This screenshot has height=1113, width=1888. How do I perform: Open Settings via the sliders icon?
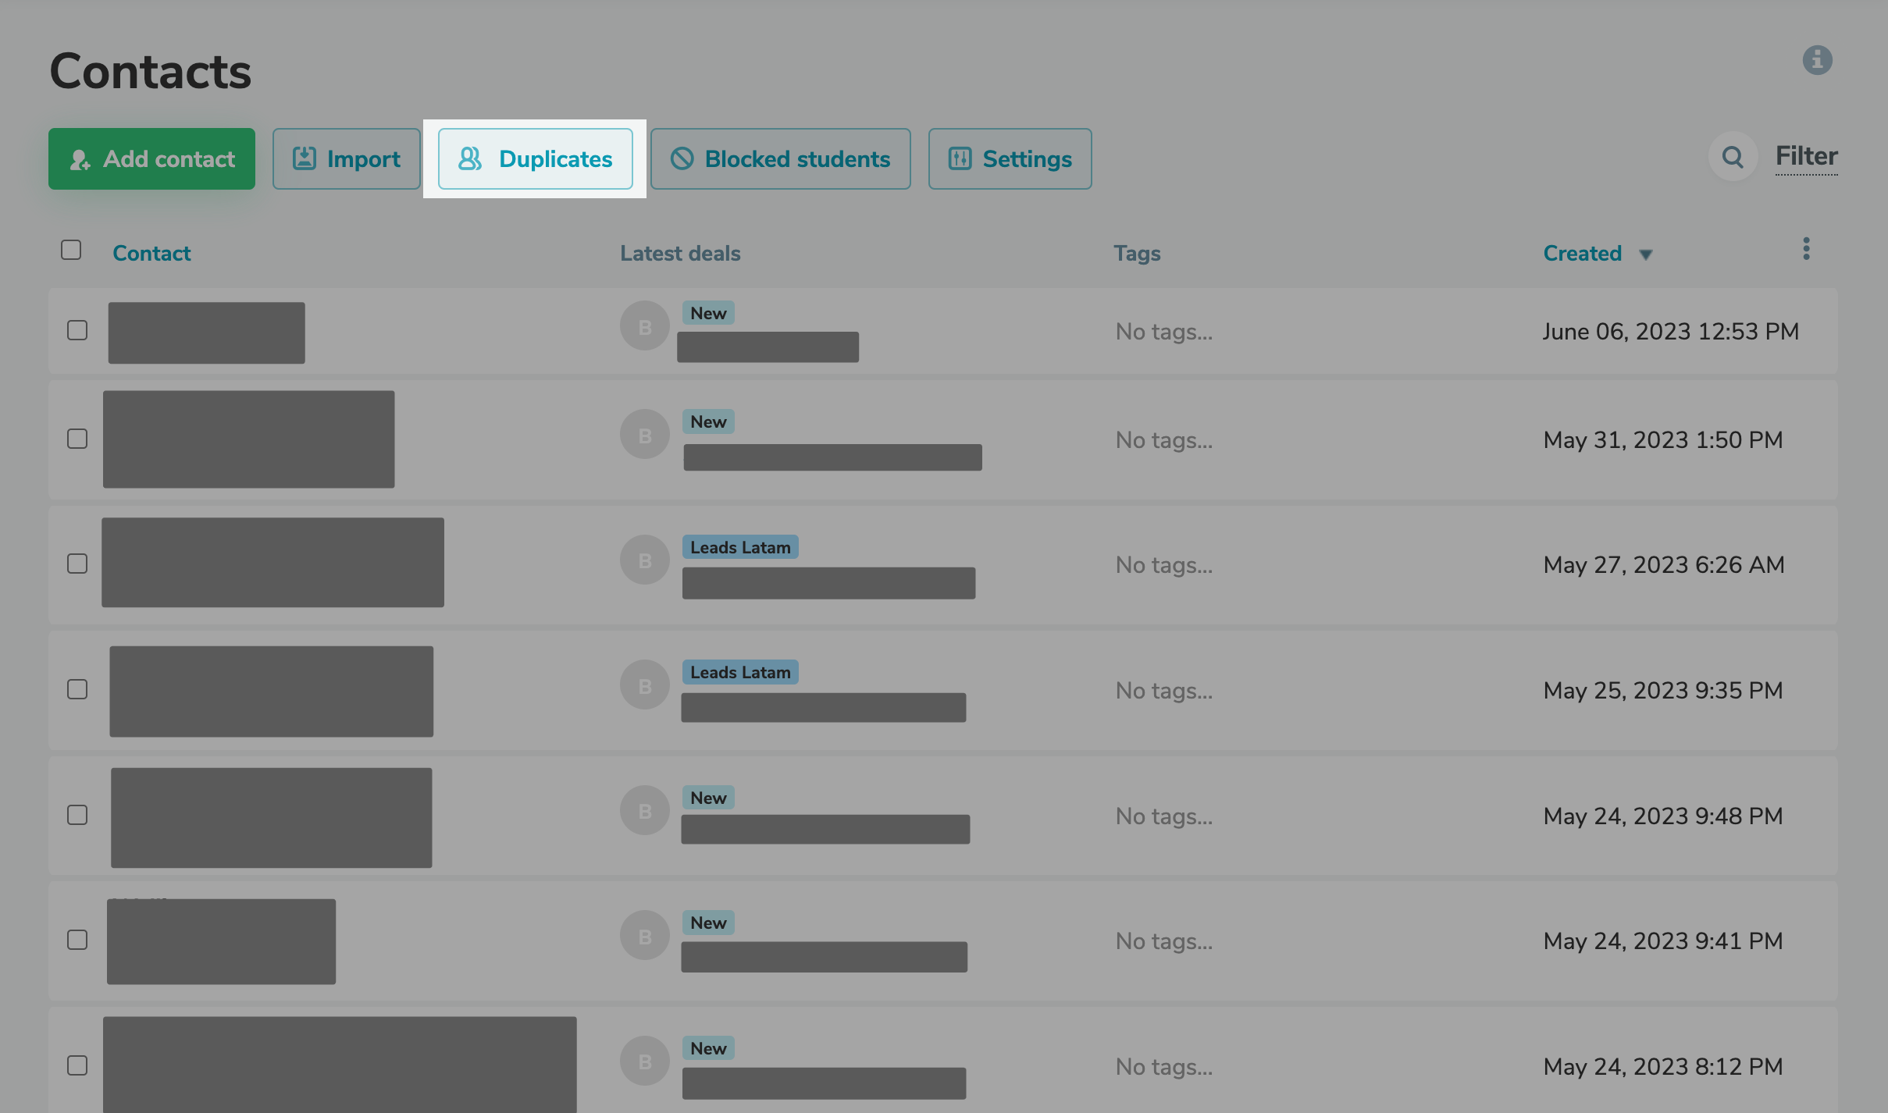click(x=962, y=158)
